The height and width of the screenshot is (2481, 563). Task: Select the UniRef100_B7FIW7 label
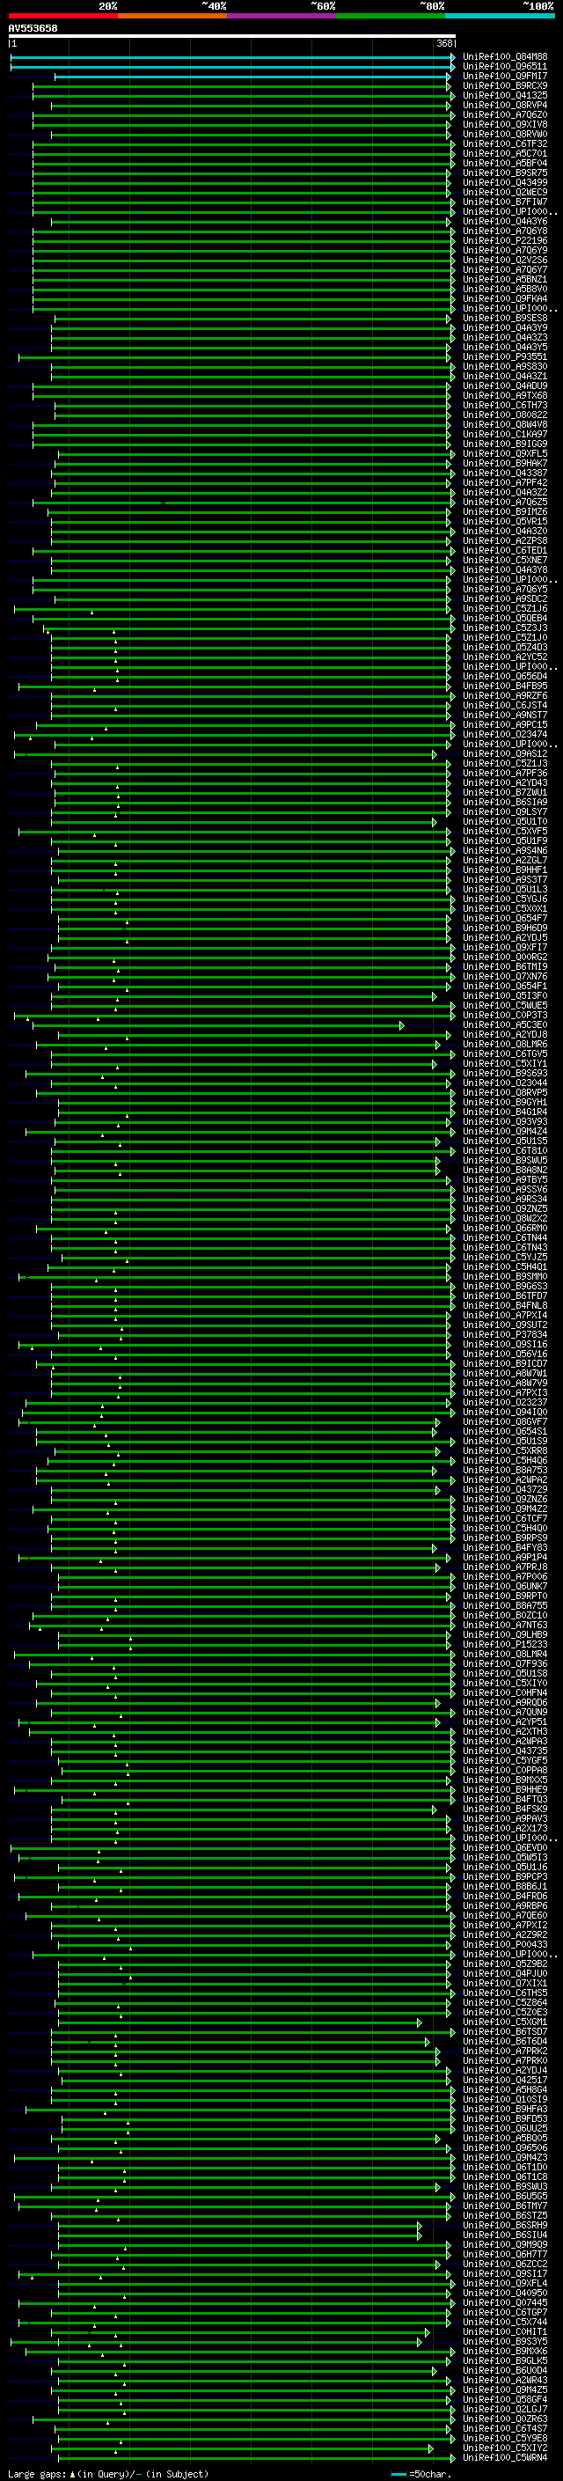pyautogui.click(x=505, y=202)
